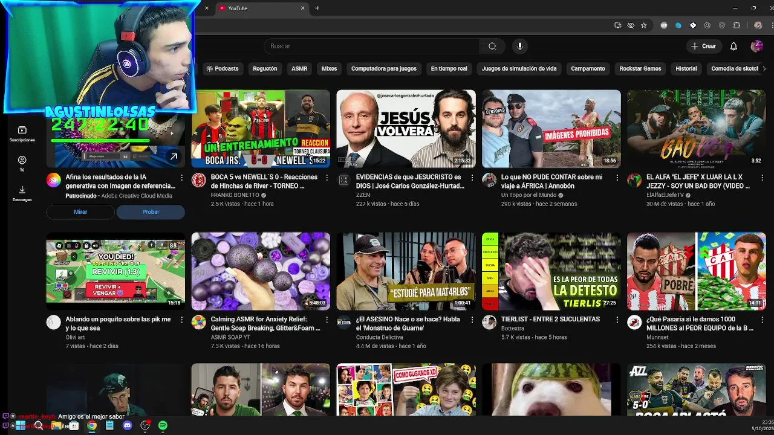774x435 pixels.
Task: Open Discord from the taskbar
Action: [127, 425]
